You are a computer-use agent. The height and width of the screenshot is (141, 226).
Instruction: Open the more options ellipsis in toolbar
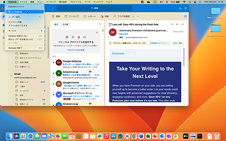click(x=138, y=16)
